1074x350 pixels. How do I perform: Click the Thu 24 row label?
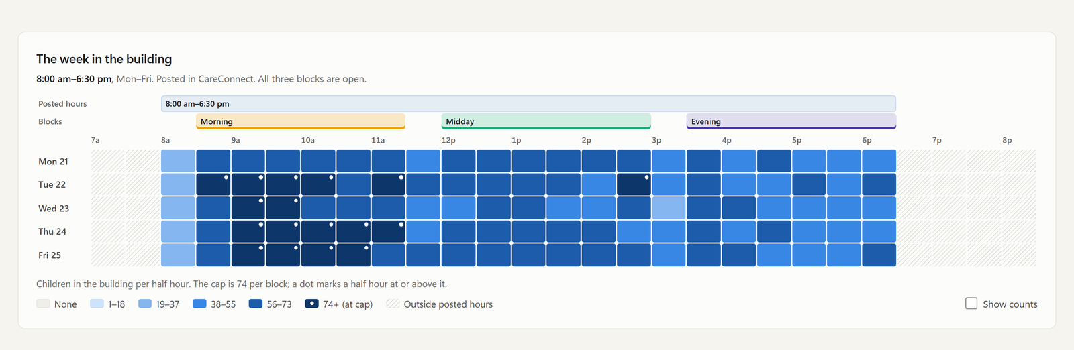click(52, 231)
